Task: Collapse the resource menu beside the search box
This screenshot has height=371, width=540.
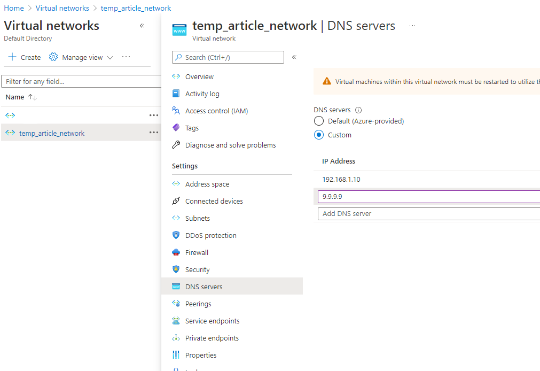Action: 294,57
